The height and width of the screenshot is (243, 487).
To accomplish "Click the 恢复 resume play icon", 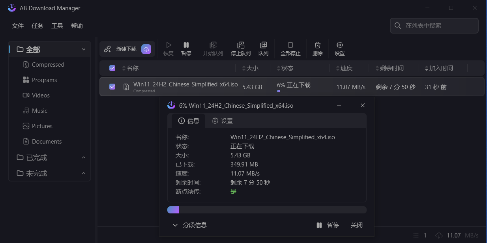I will [x=169, y=45].
